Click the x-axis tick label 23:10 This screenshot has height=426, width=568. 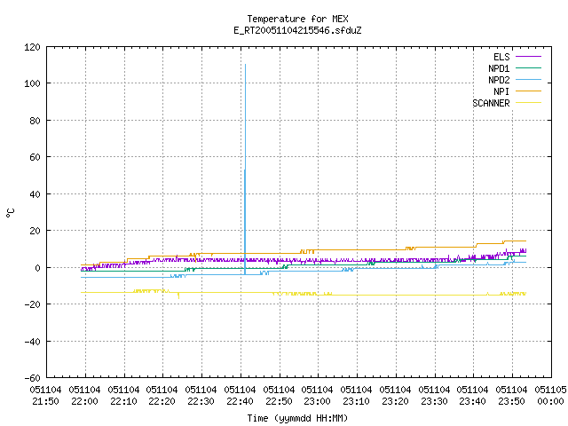click(x=356, y=401)
